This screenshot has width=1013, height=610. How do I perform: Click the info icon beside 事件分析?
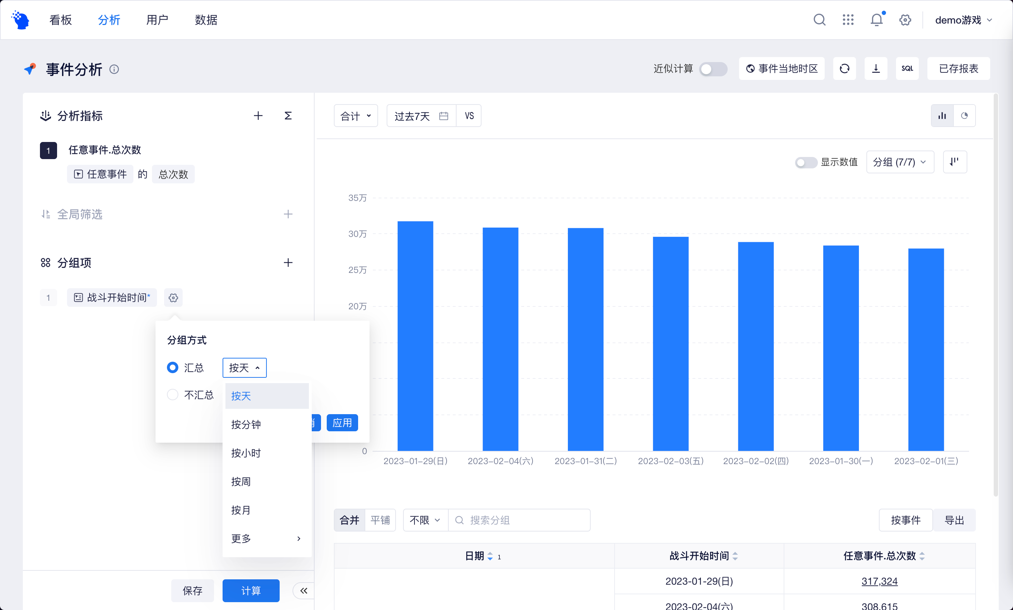tap(114, 69)
